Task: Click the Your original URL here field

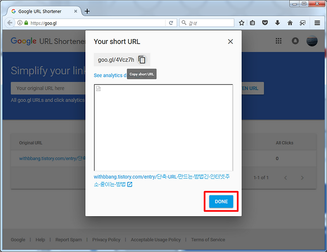Action: click(x=48, y=88)
